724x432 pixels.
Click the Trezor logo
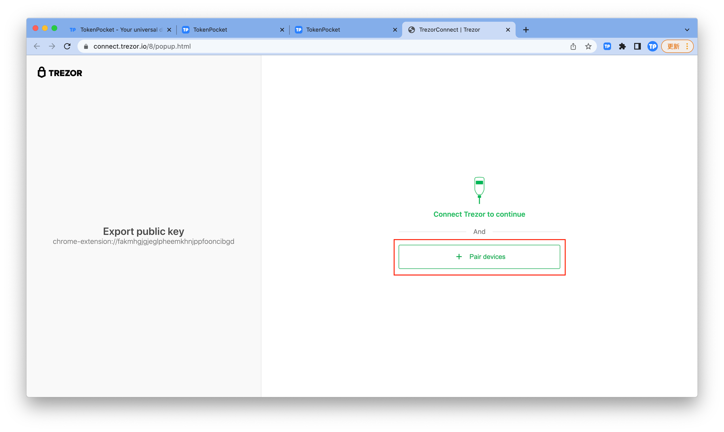point(60,73)
